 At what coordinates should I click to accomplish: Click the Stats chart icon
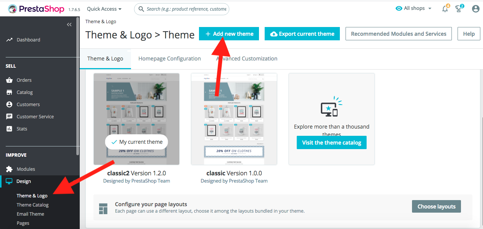point(9,129)
